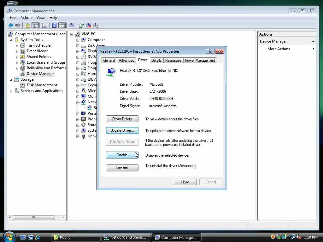Click the Disk Management icon
The width and height of the screenshot is (323, 242).
click(x=23, y=85)
